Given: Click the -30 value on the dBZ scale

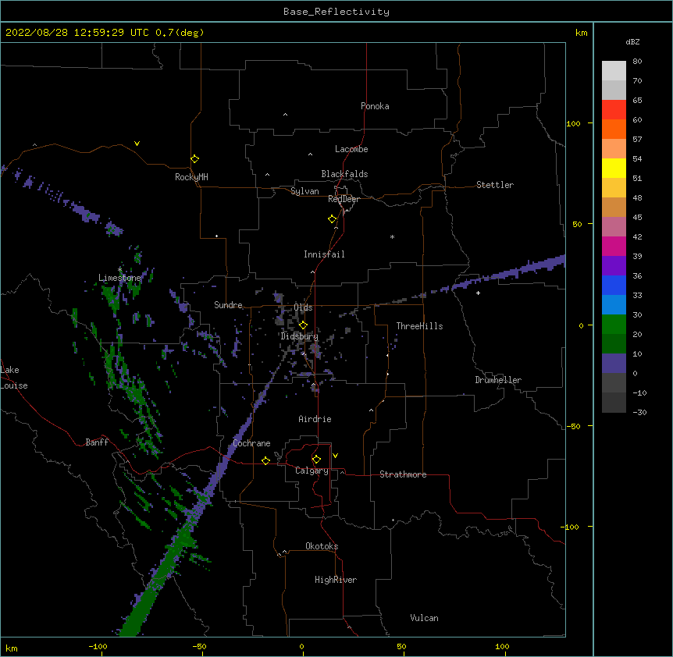Looking at the screenshot, I should (x=639, y=412).
